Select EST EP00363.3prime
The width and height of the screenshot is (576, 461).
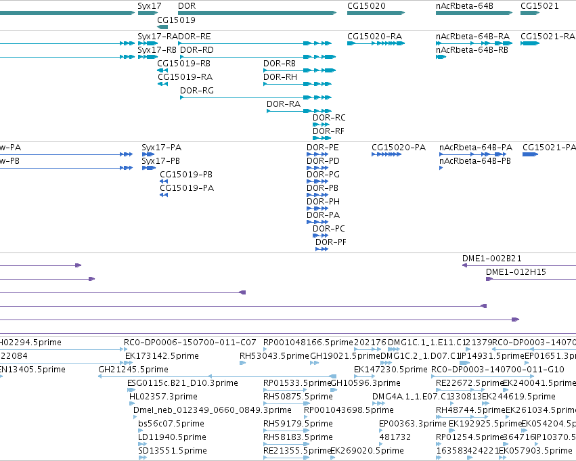412,424
